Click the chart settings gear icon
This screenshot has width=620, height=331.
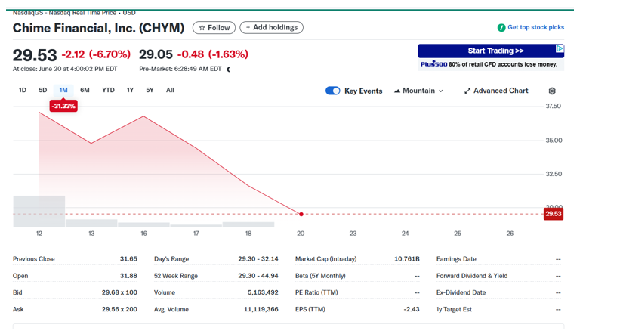552,91
